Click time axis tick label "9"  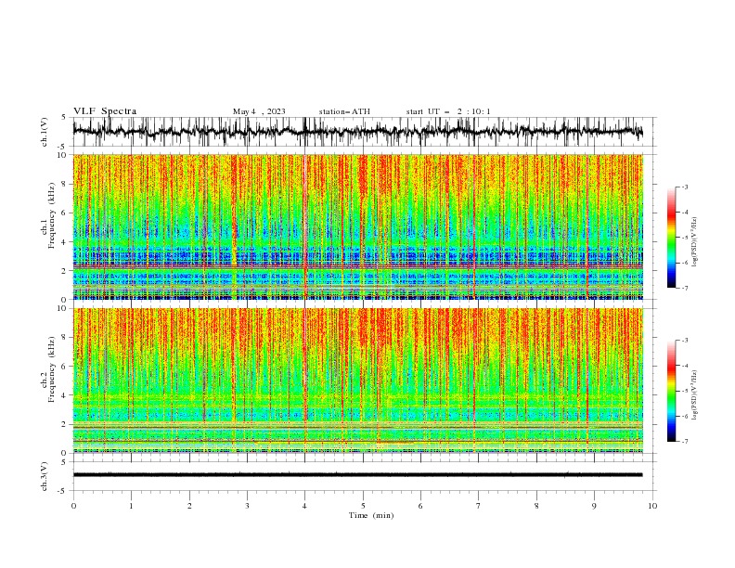(594, 506)
